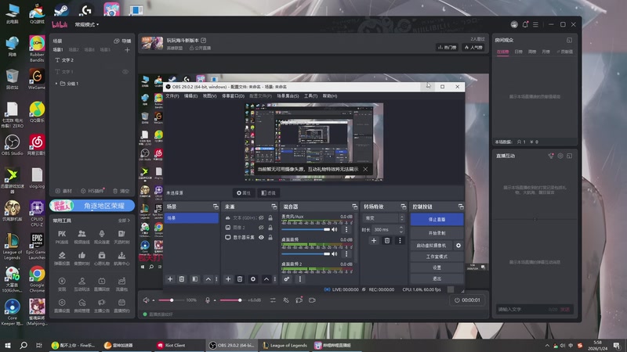This screenshot has width=627, height=352.
Task: Toggle the lock on OBS source 显示器采集
Action: 270,238
